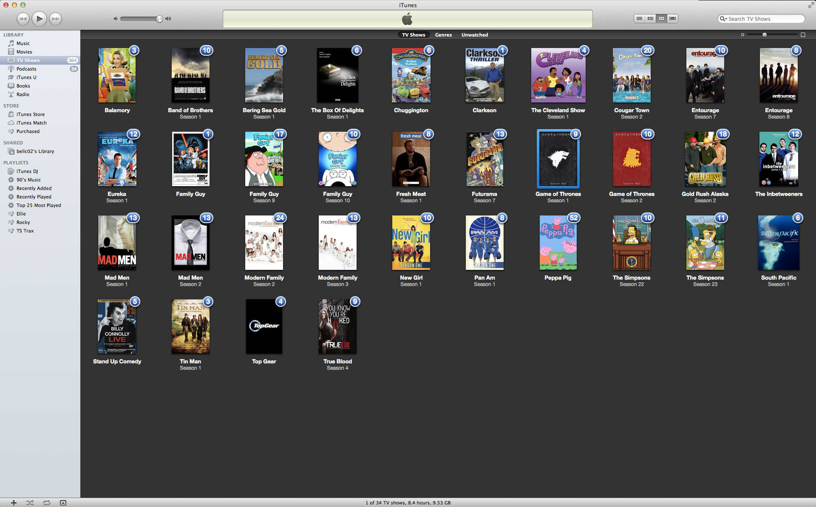Toggle repeat in the bottom bar

click(x=46, y=503)
